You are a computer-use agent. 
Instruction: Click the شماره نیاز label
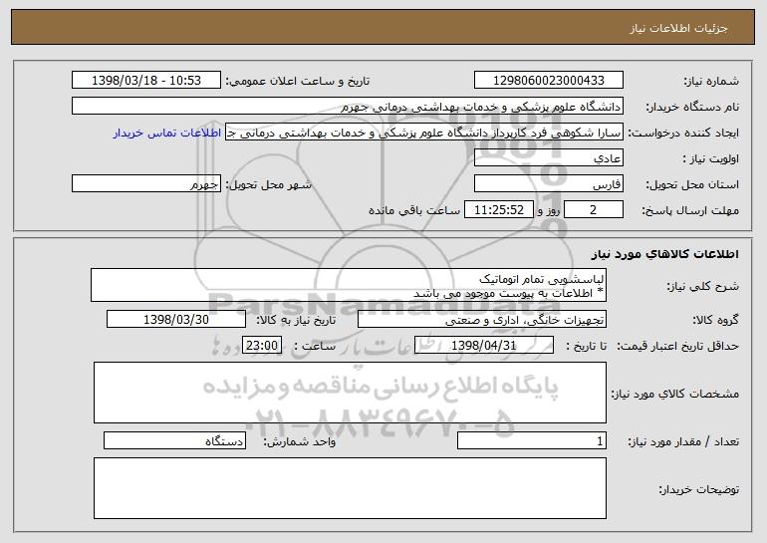pyautogui.click(x=711, y=81)
